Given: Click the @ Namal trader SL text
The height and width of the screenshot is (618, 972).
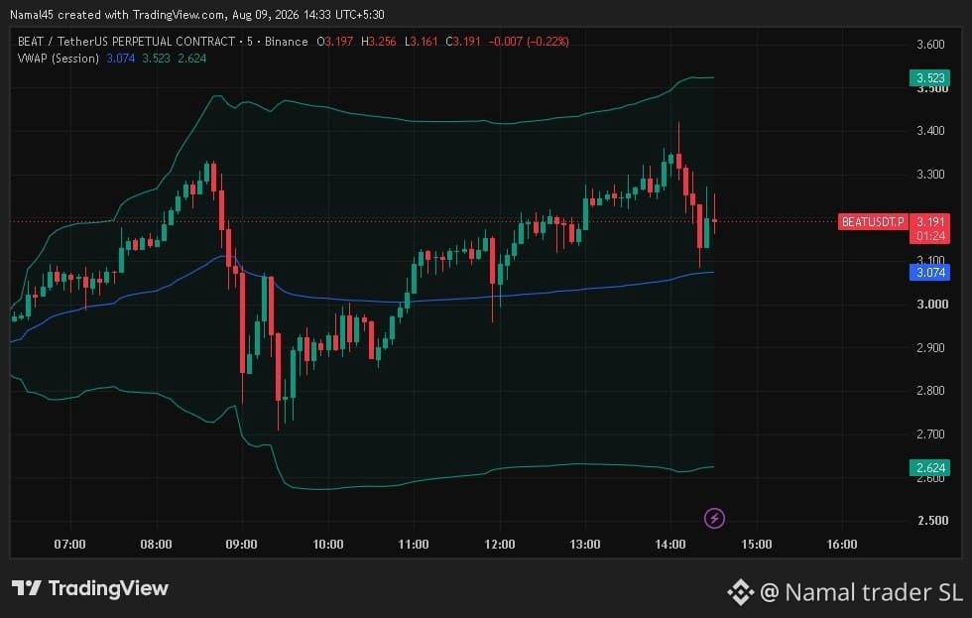Looking at the screenshot, I should click(861, 592).
